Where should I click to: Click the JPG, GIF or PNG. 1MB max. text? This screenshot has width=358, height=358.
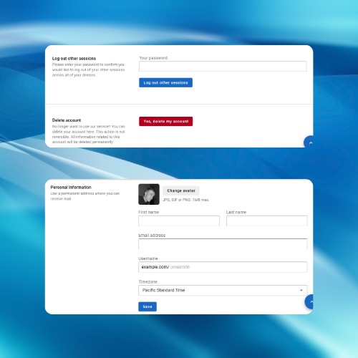point(186,200)
